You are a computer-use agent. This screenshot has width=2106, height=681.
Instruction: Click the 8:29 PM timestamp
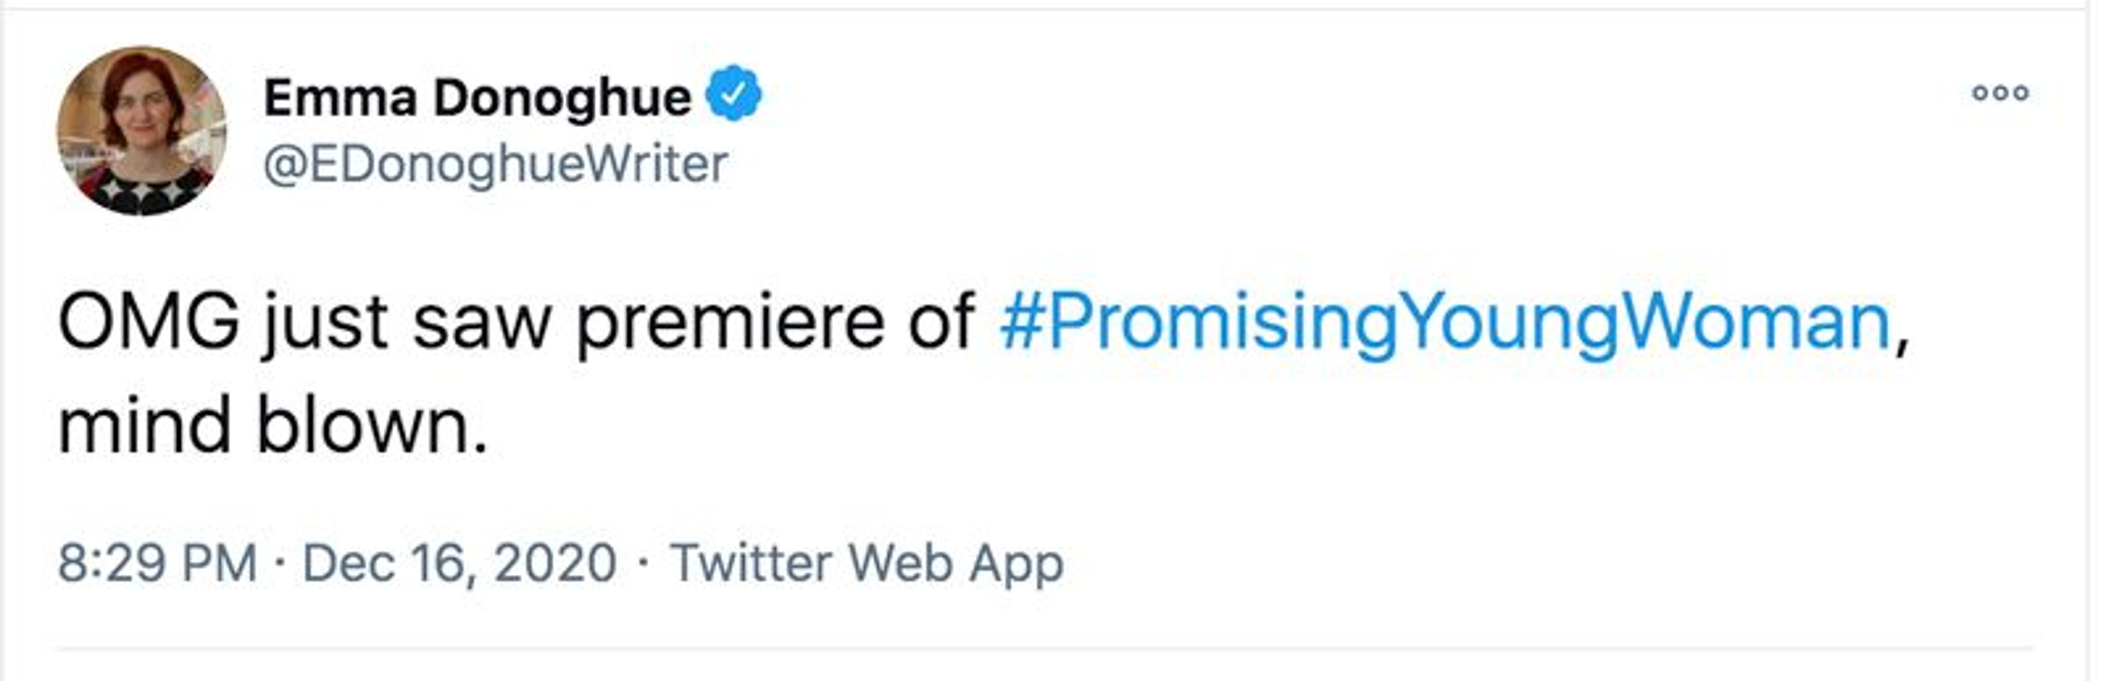(x=158, y=563)
